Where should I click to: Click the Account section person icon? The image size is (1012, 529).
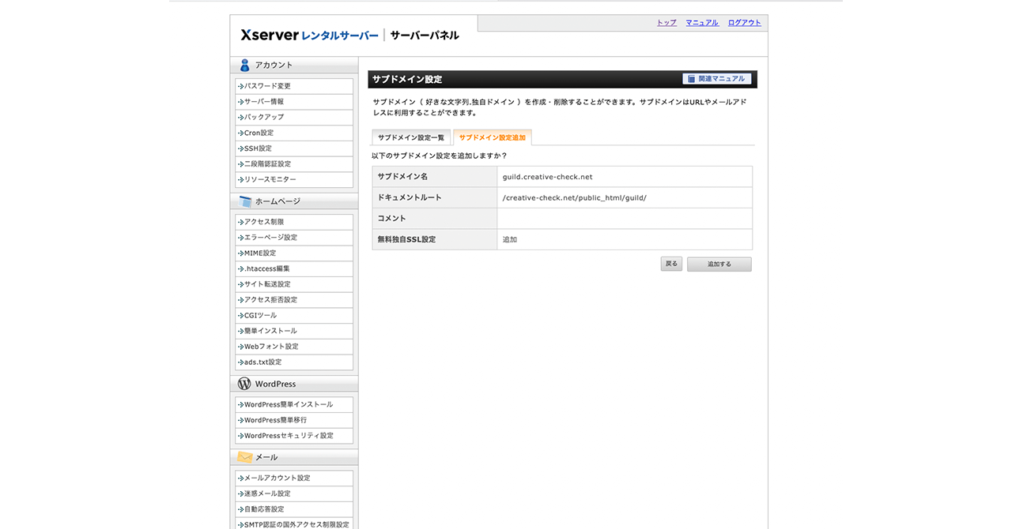[245, 66]
